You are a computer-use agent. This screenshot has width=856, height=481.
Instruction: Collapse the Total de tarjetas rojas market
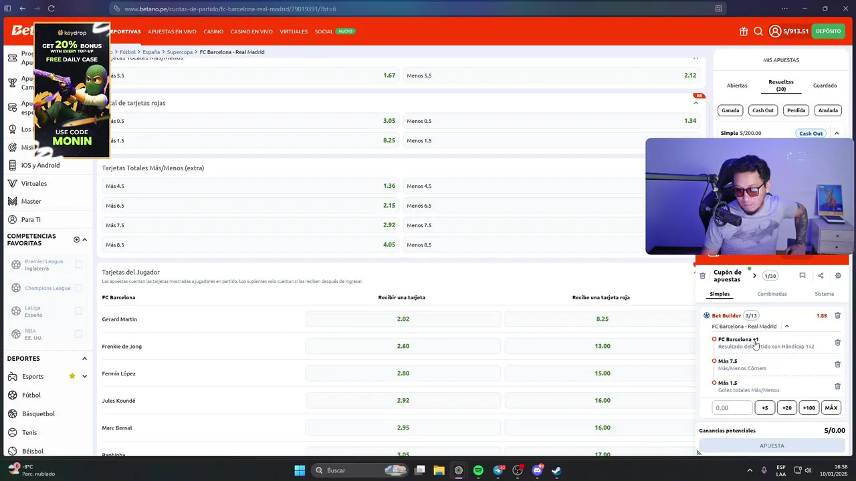[695, 103]
